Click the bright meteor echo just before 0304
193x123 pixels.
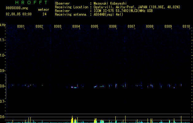point(72,87)
